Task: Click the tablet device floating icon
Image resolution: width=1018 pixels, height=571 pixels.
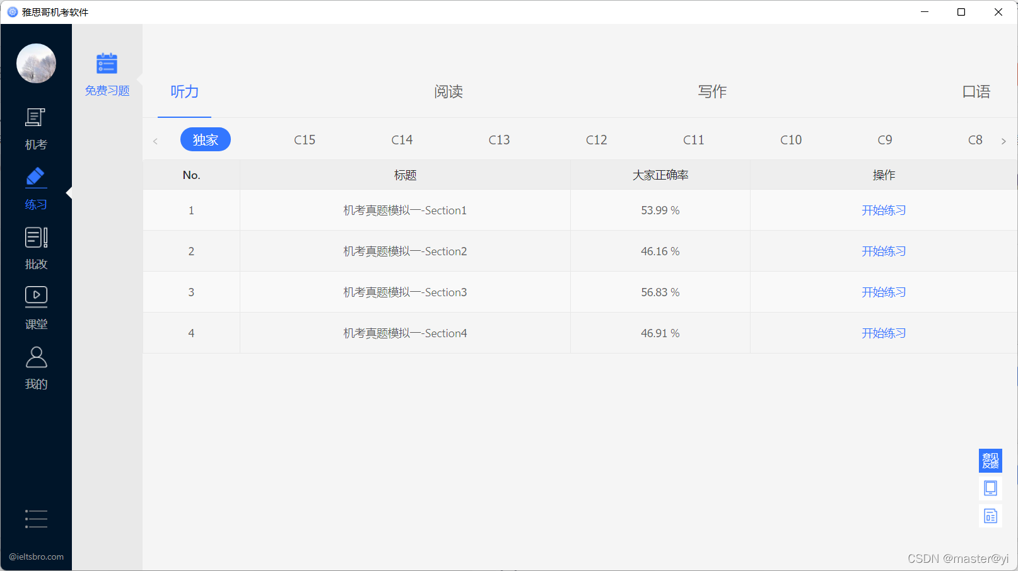Action: point(990,488)
